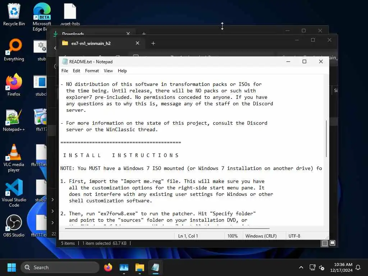The image size is (368, 276).
Task: Open Notepad View menu
Action: coord(108,71)
